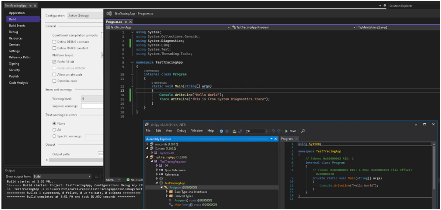Screen dimensions: 441x210
Task: Click the Open file icon in dnSpy toolbar
Action: [234, 131]
